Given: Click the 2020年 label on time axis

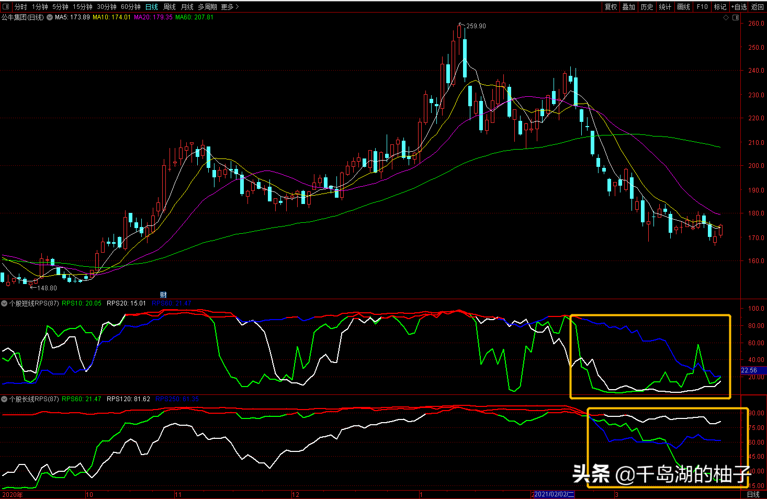Looking at the screenshot, I should tap(13, 494).
